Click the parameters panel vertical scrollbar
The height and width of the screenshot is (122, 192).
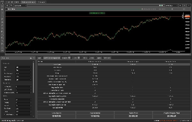[x=33, y=78]
